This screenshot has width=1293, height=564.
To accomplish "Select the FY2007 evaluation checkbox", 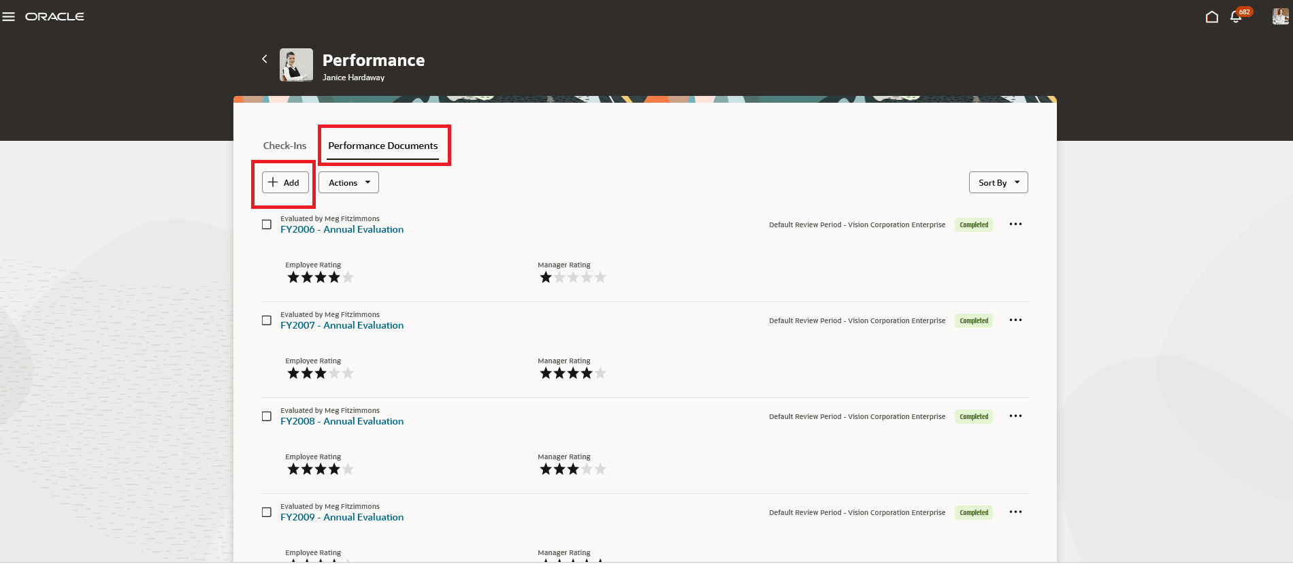I will click(267, 320).
